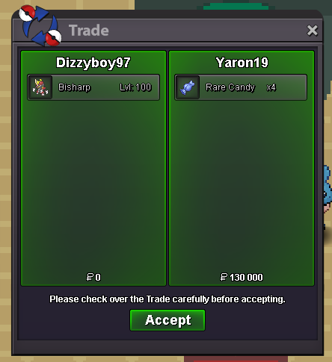Click the Dizzyboy97 player name
Viewport: 332px width, 362px height.
point(93,63)
